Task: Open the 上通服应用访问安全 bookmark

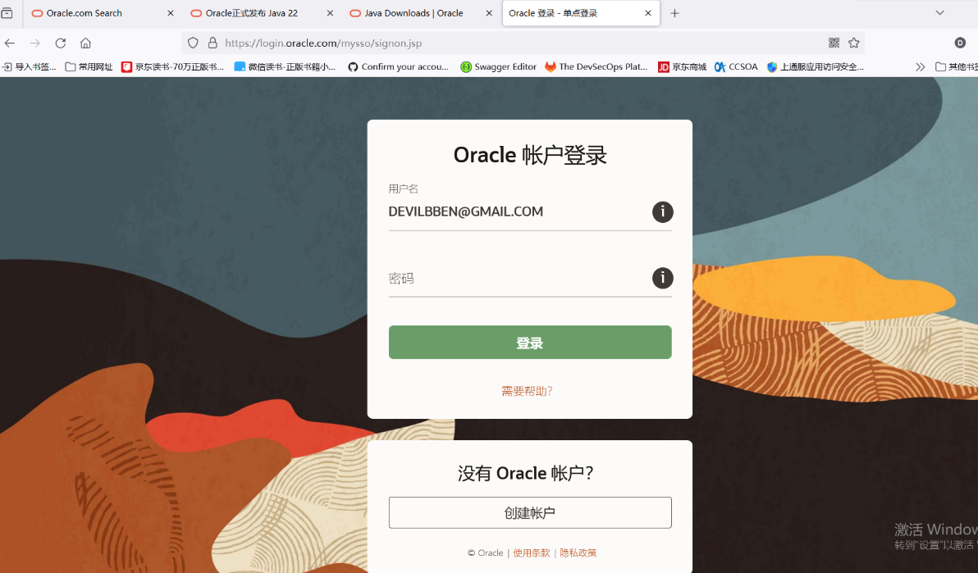Action: tap(816, 66)
